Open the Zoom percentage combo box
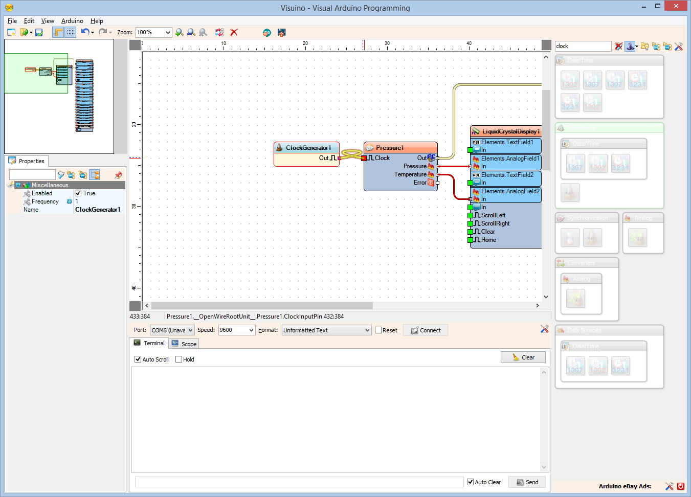The image size is (691, 497). click(153, 32)
